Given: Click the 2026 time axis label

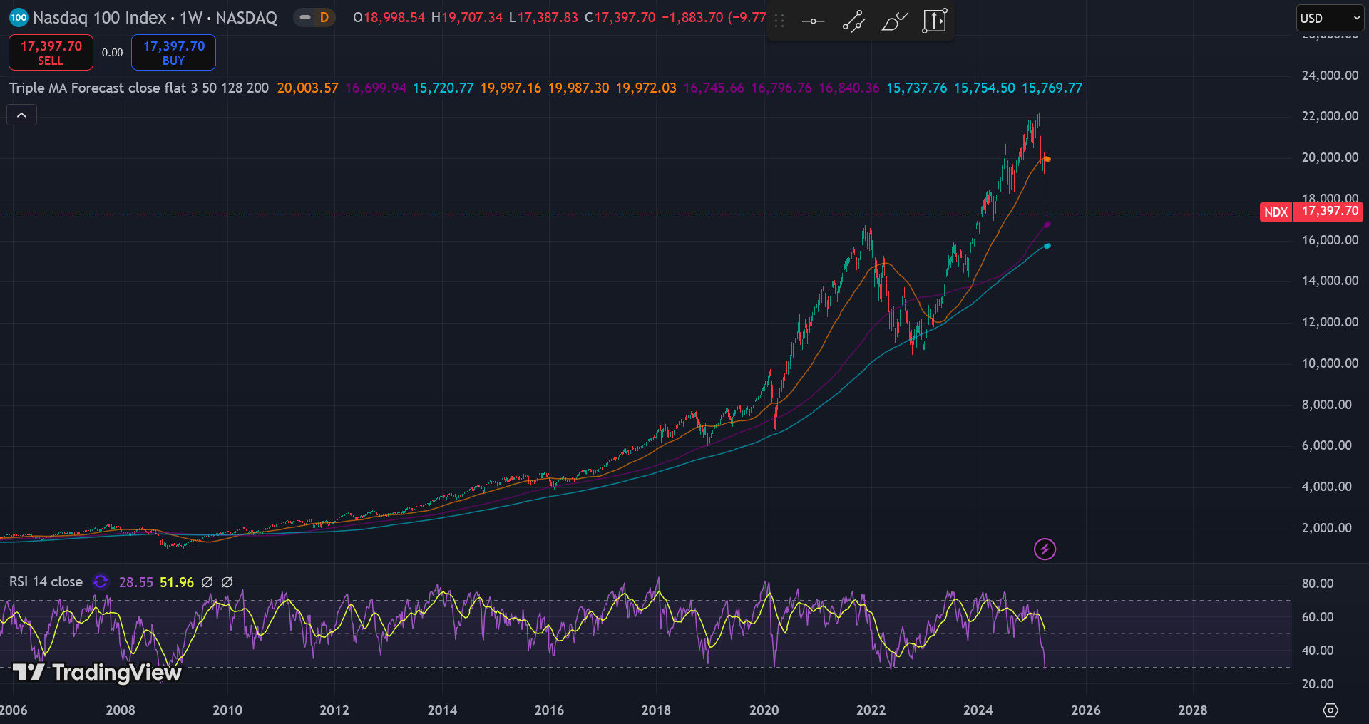Looking at the screenshot, I should point(1086,710).
